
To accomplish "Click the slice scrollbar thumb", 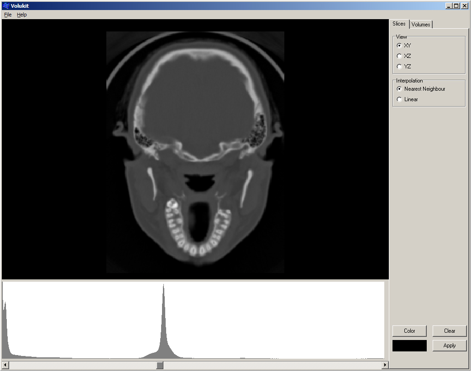I will click(160, 365).
